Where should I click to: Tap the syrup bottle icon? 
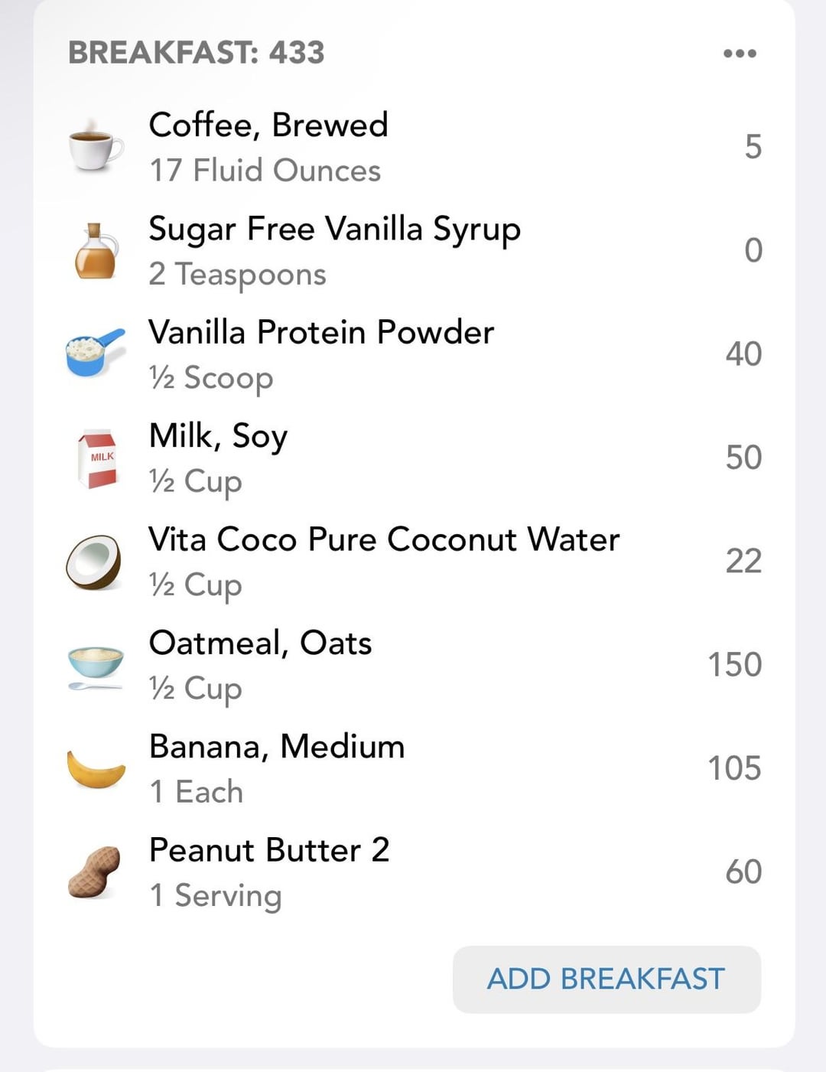point(96,251)
